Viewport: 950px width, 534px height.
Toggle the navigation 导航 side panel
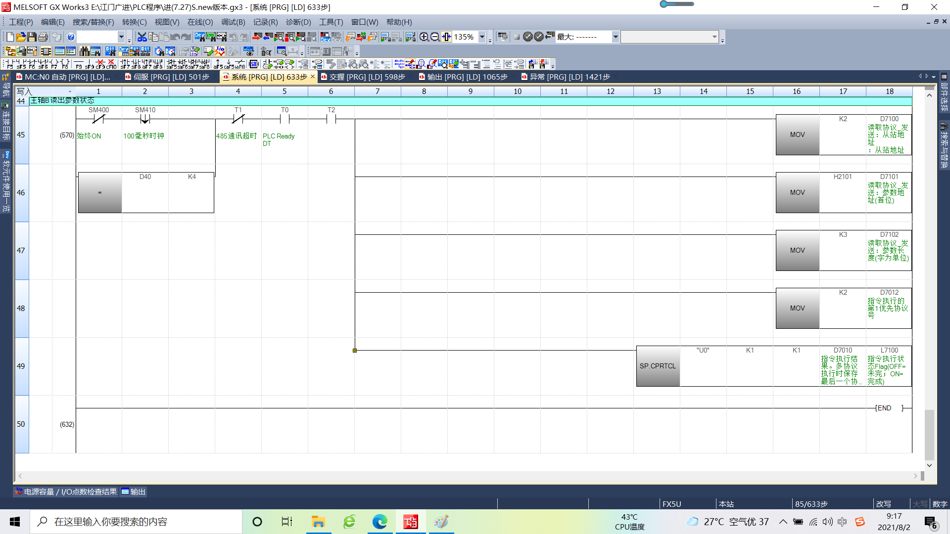(x=5, y=85)
